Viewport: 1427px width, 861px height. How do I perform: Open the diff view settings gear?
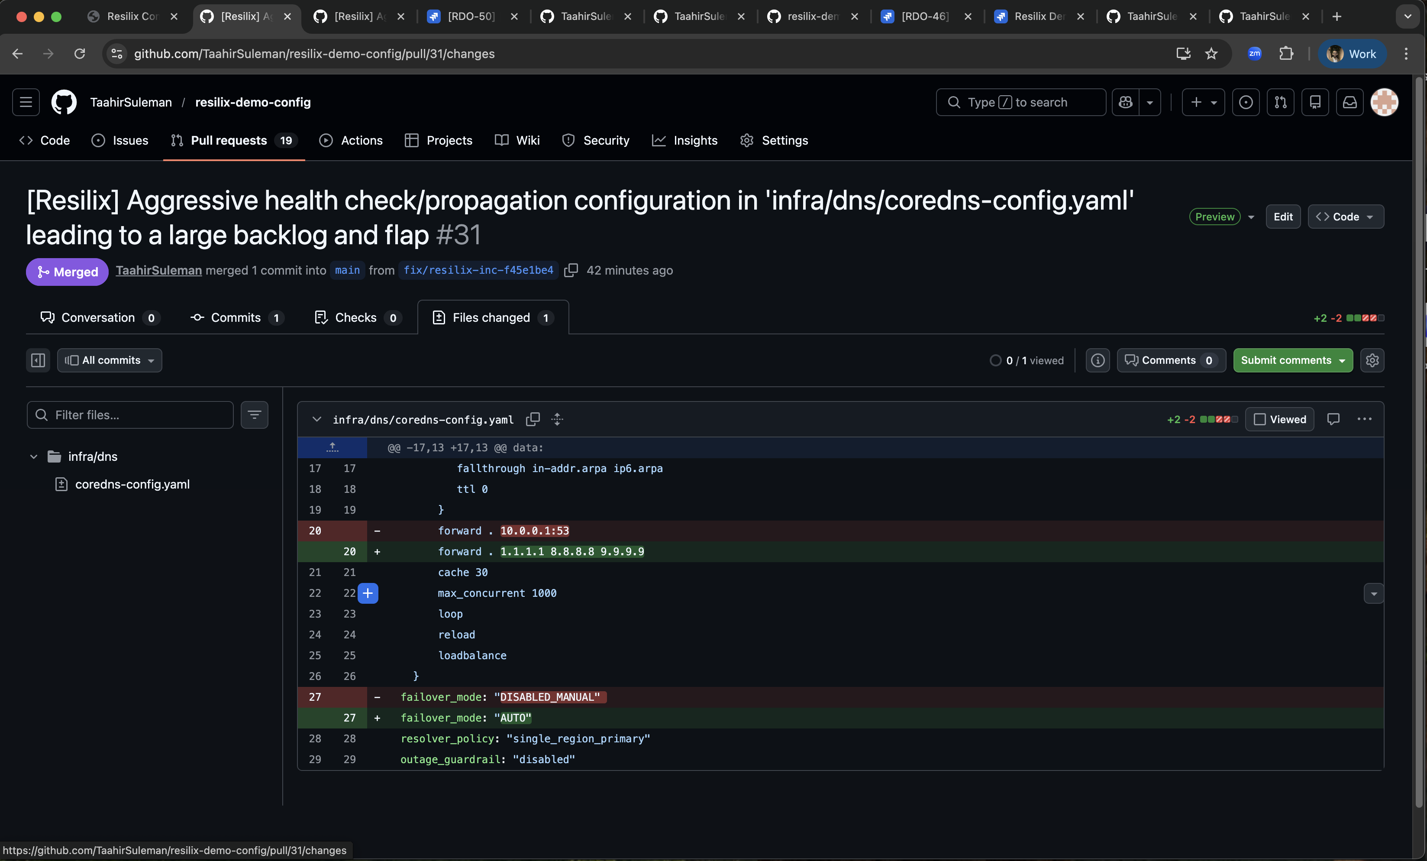(1372, 360)
